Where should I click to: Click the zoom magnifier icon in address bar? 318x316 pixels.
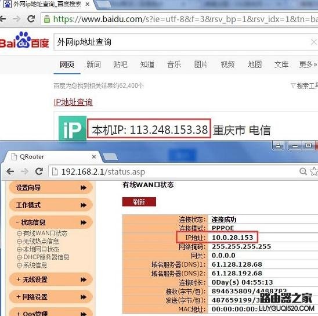click(303, 171)
